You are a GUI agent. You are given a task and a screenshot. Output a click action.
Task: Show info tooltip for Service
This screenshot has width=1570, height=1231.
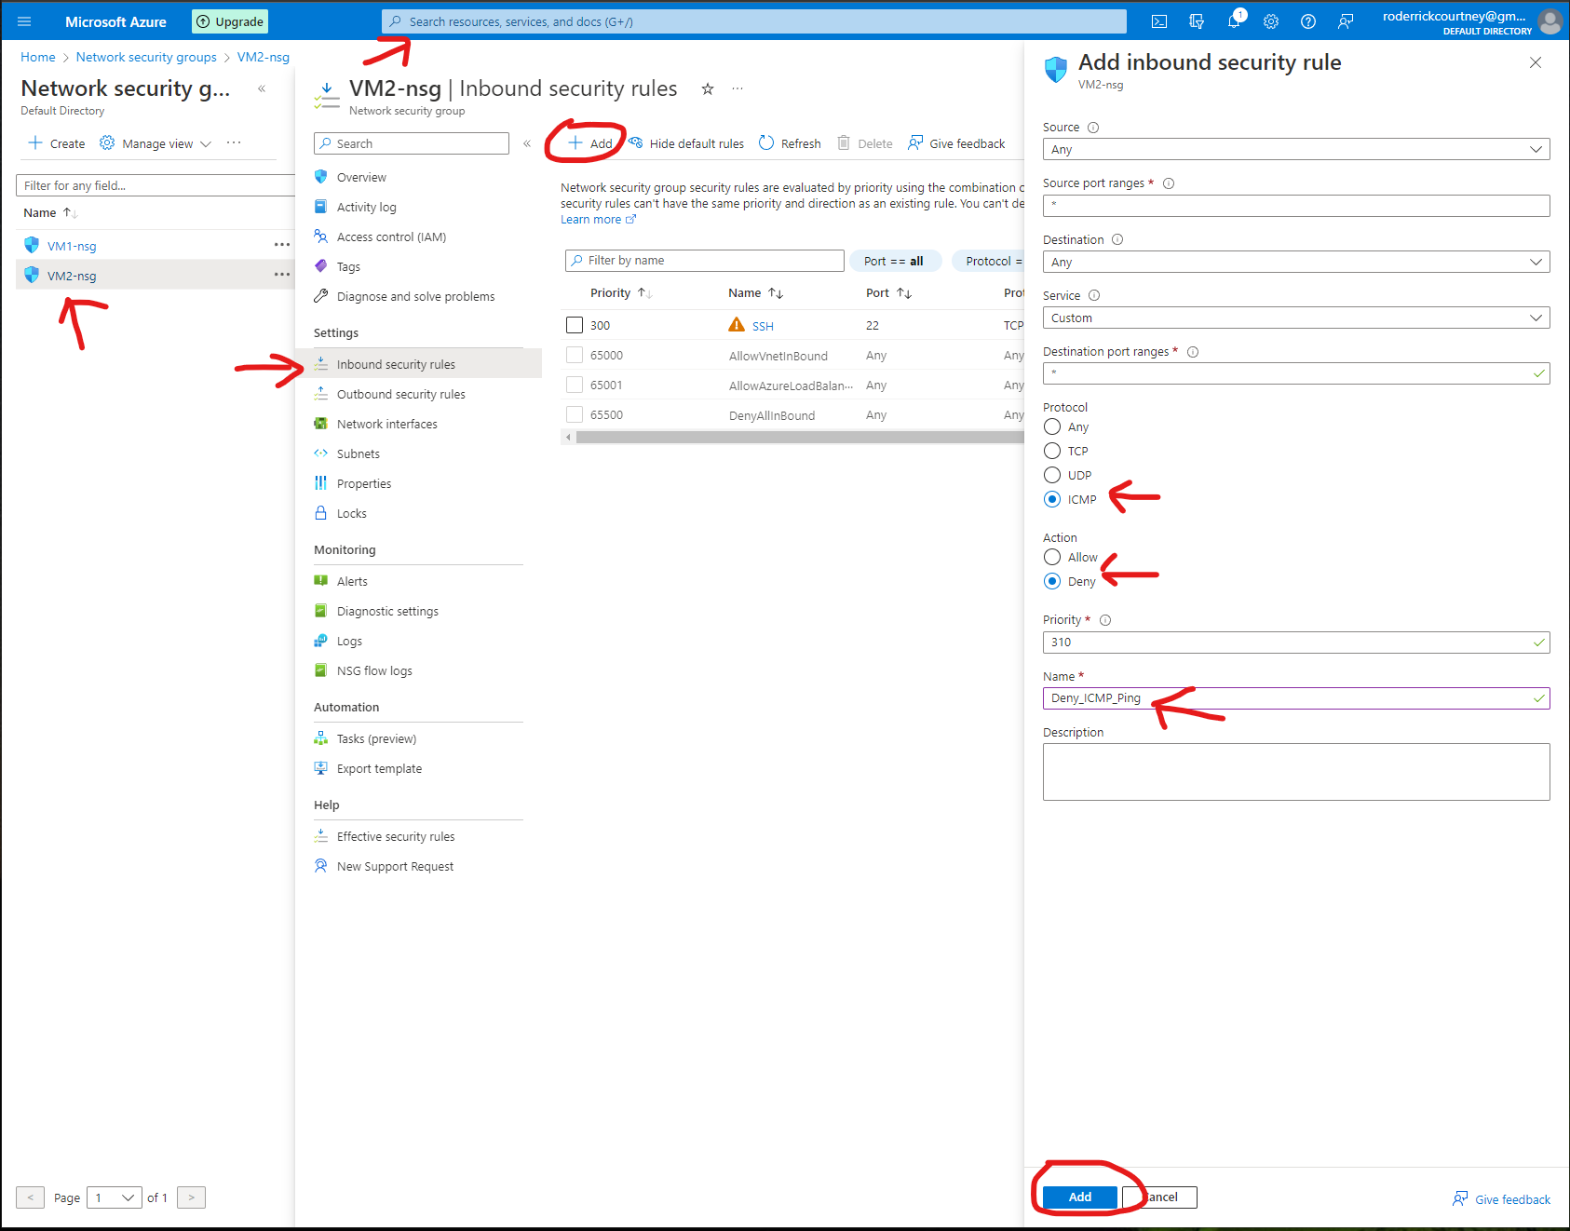1094,295
